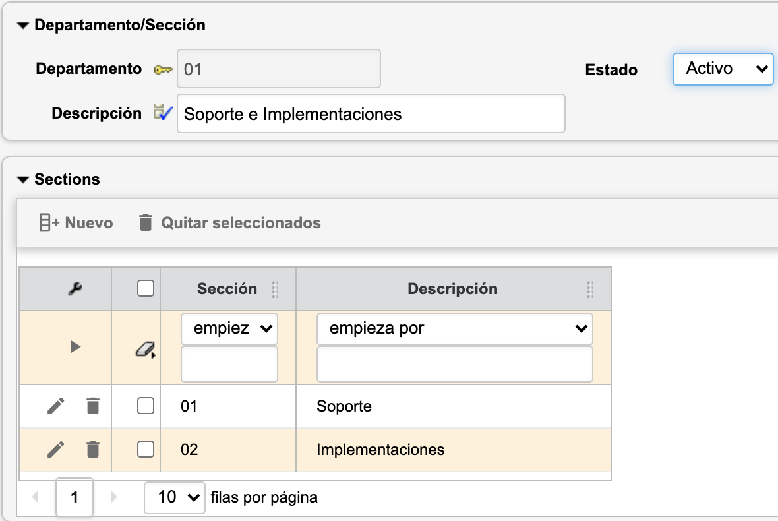The image size is (778, 521).
Task: Click the Sección filter text input
Action: (229, 364)
